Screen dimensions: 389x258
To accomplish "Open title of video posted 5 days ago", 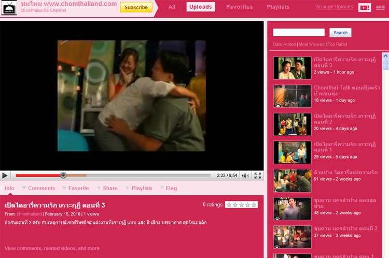I will tap(344, 147).
